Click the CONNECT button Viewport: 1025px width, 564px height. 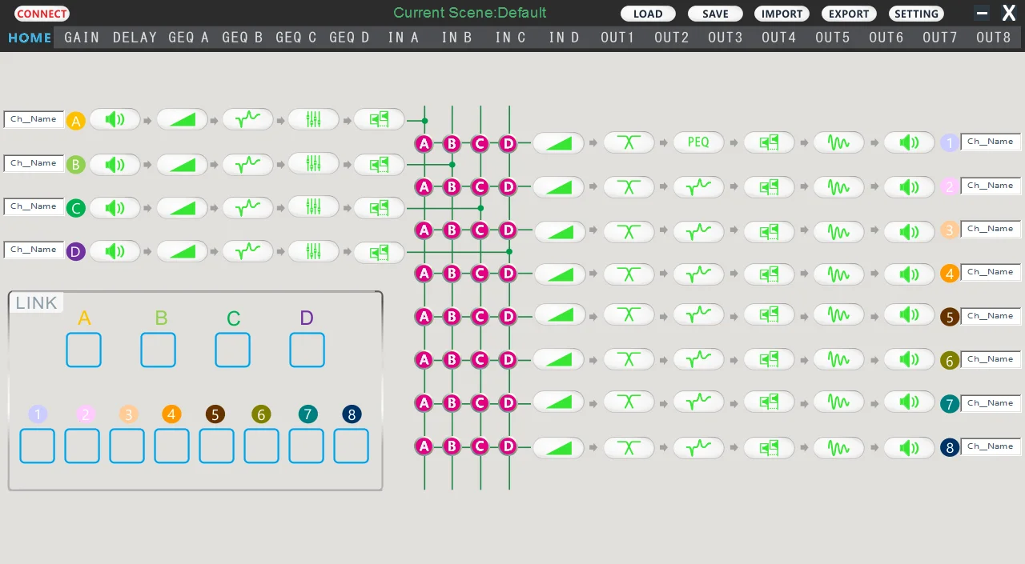point(42,14)
